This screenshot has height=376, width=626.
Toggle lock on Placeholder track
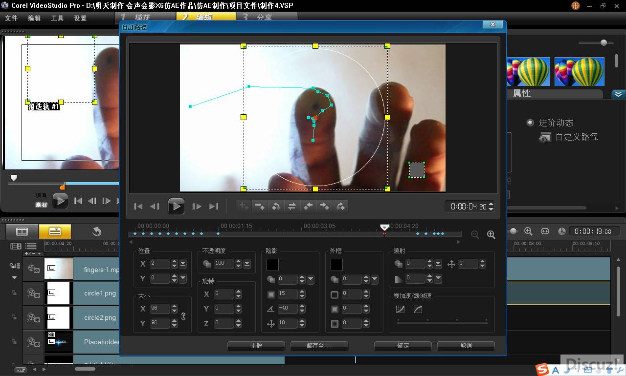14,342
